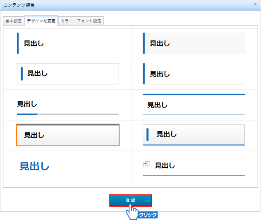The image size is (261, 220).
Task: Open the カラー・フォント設定 tab
Action: tap(80, 21)
